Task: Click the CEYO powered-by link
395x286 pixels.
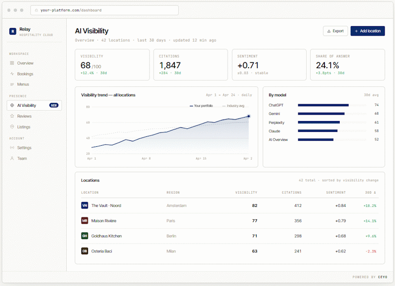Action: tap(382, 277)
